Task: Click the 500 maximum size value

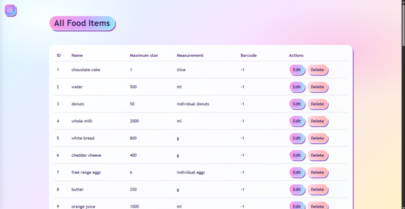Action: (x=133, y=87)
